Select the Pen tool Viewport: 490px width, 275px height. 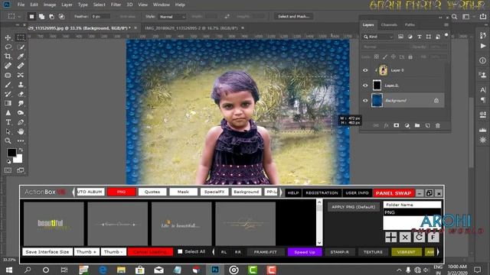coord(21,122)
